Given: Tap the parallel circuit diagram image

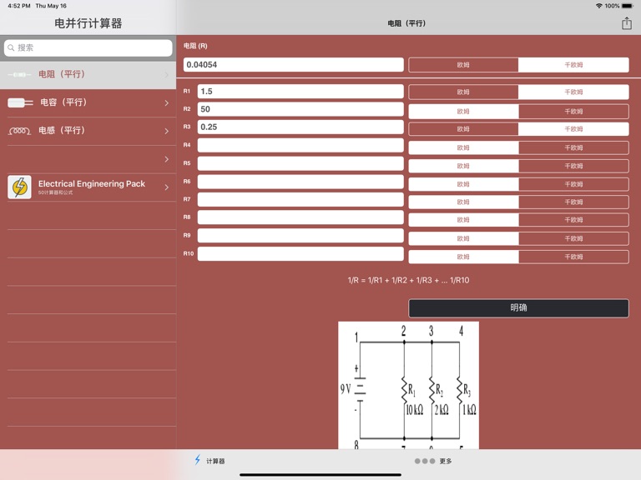Looking at the screenshot, I should click(408, 385).
